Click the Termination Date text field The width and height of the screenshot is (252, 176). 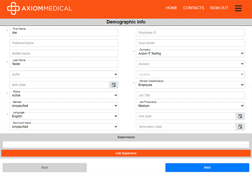[x=186, y=127]
